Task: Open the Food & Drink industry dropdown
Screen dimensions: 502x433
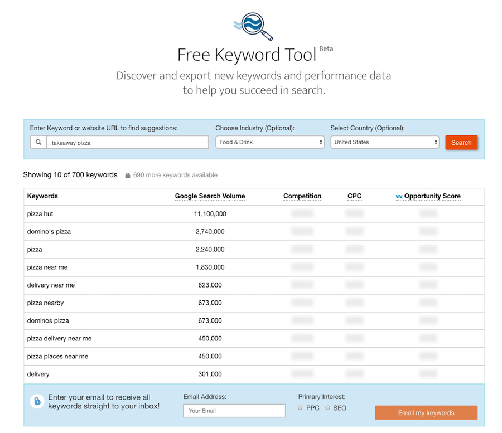Action: pyautogui.click(x=270, y=142)
